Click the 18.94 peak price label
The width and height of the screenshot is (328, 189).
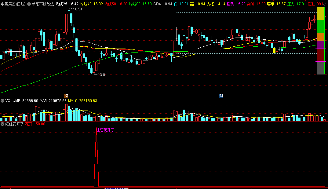click(x=78, y=9)
